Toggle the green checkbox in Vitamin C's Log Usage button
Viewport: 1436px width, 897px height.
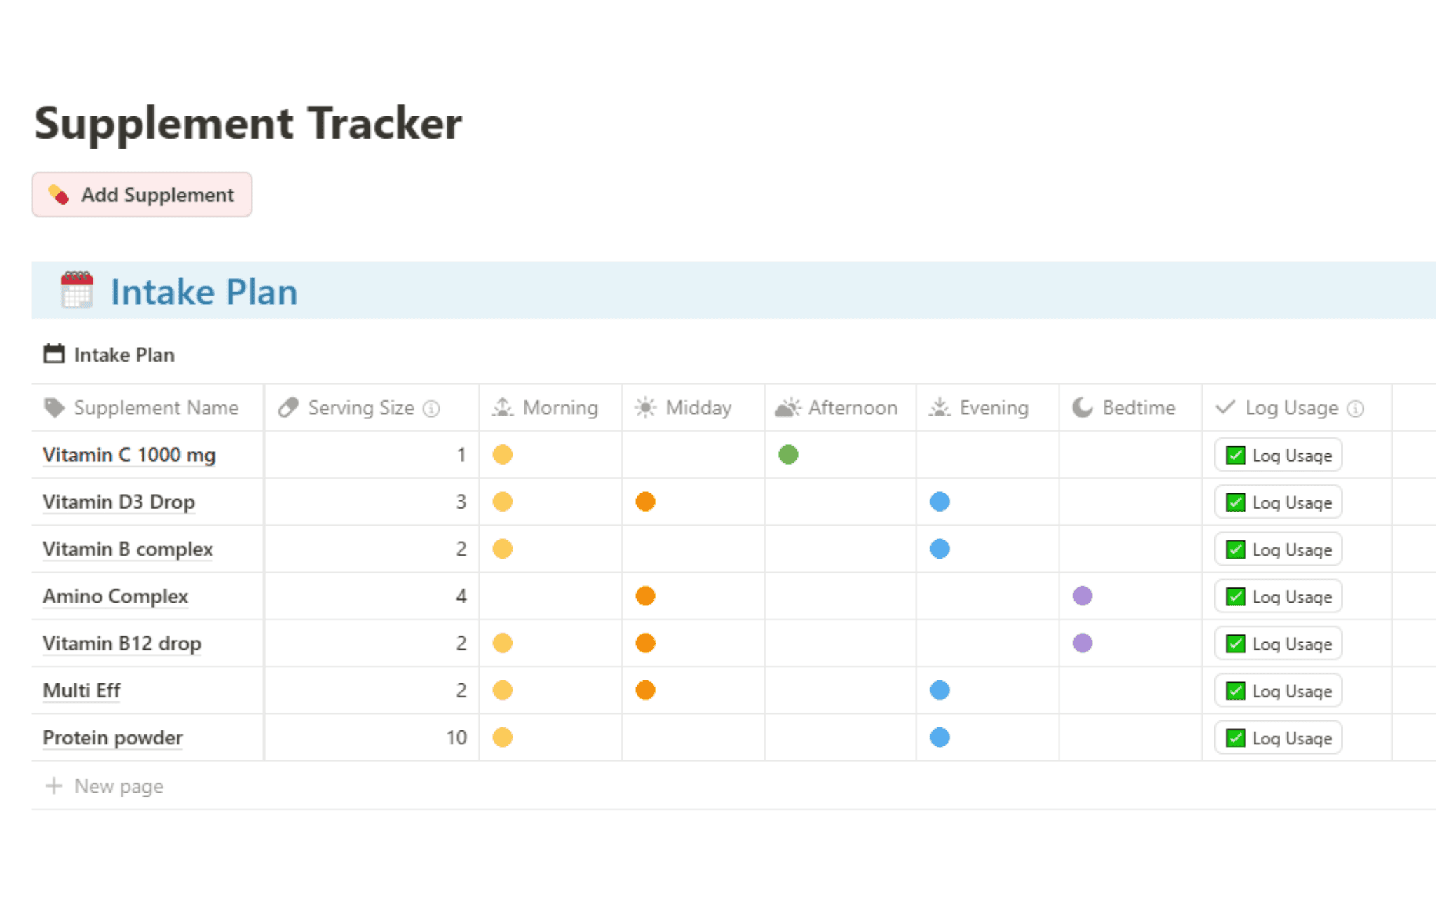point(1234,455)
